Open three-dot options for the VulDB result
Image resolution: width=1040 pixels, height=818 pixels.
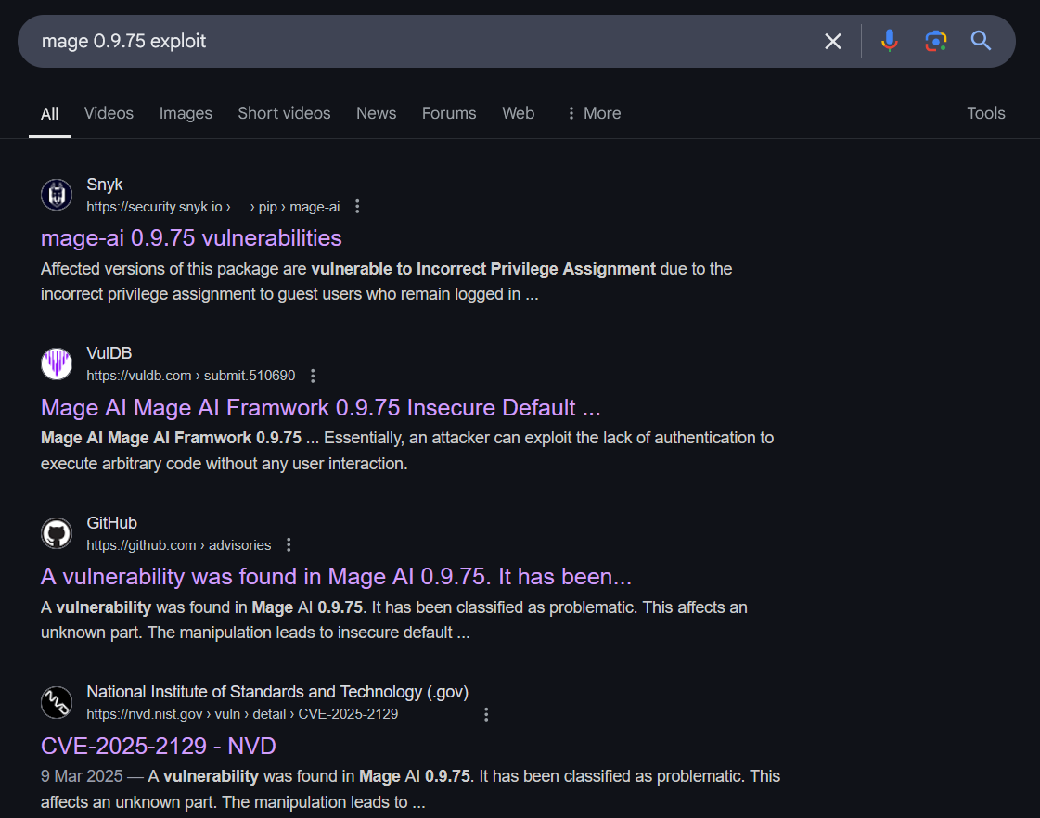(x=313, y=376)
